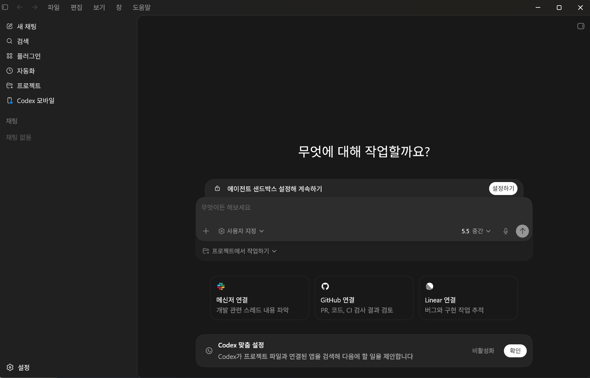This screenshot has width=590, height=378.
Task: Open the 보기 menu
Action: point(99,7)
